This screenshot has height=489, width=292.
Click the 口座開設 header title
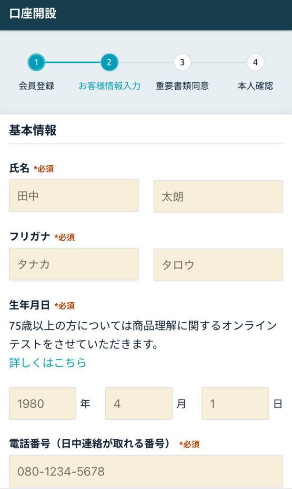coord(33,14)
